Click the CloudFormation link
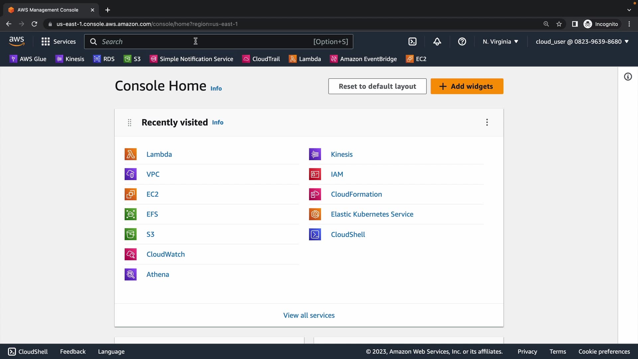The image size is (638, 359). [x=356, y=194]
